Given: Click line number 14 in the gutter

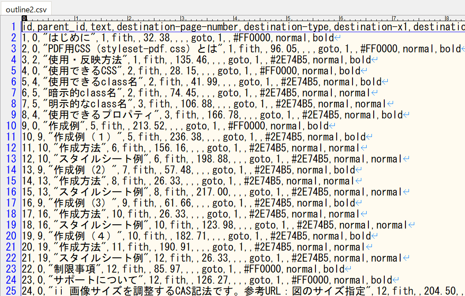Looking at the screenshot, I should point(11,170).
